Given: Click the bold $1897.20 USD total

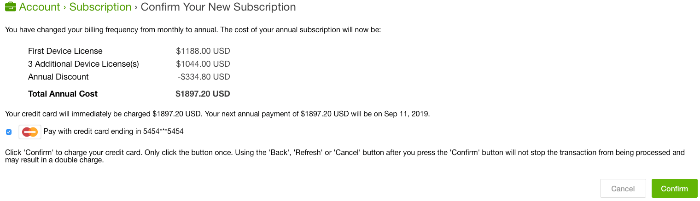Looking at the screenshot, I should [x=203, y=94].
